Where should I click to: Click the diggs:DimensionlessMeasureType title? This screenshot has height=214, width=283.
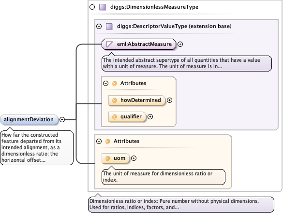[x=154, y=7]
